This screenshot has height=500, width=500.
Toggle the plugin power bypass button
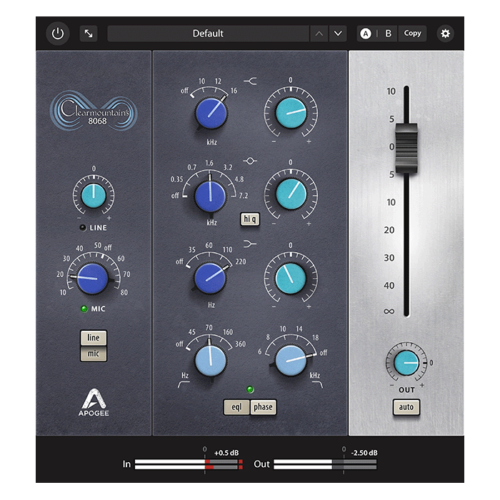click(x=58, y=34)
